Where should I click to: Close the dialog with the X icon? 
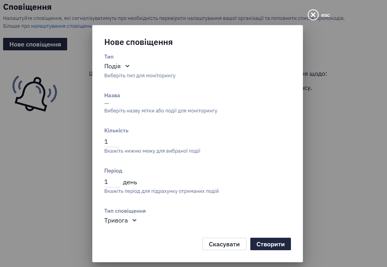[313, 15]
